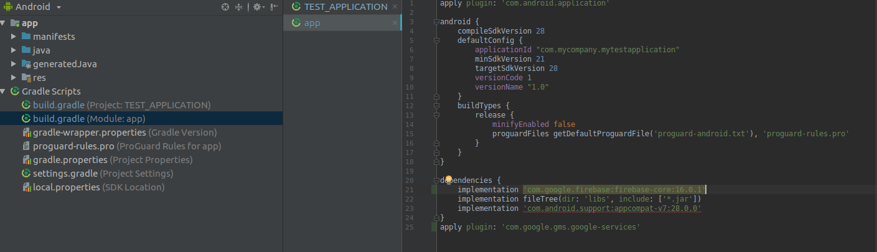Click the 'proguard-android.txt' string in code

[703, 133]
